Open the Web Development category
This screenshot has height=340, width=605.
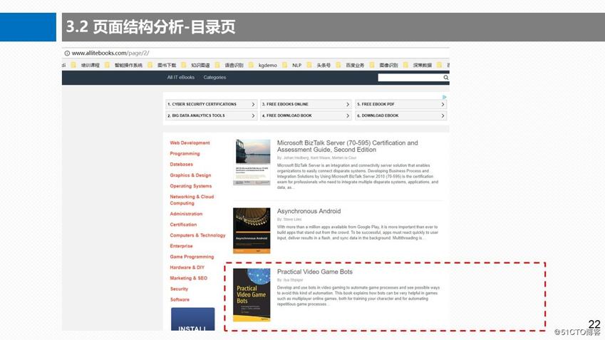pos(190,143)
